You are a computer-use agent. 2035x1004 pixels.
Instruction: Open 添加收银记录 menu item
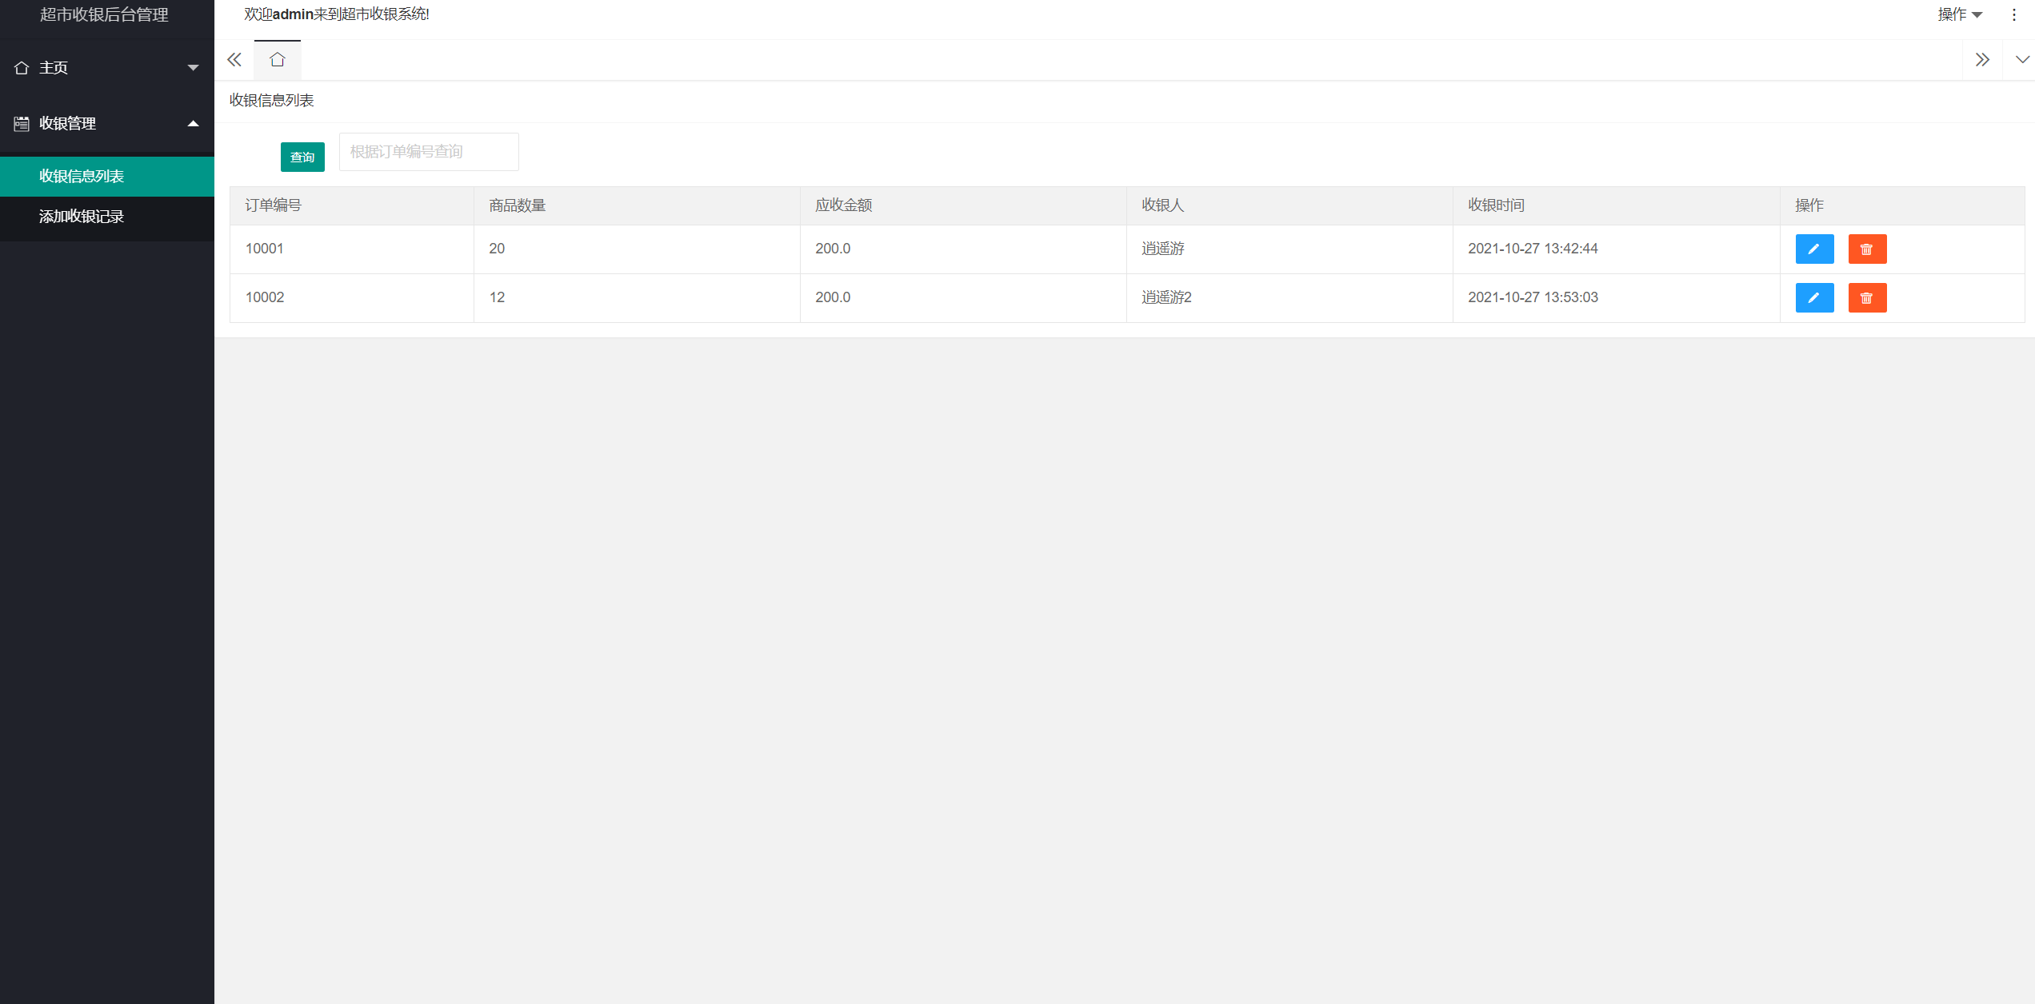(x=82, y=217)
